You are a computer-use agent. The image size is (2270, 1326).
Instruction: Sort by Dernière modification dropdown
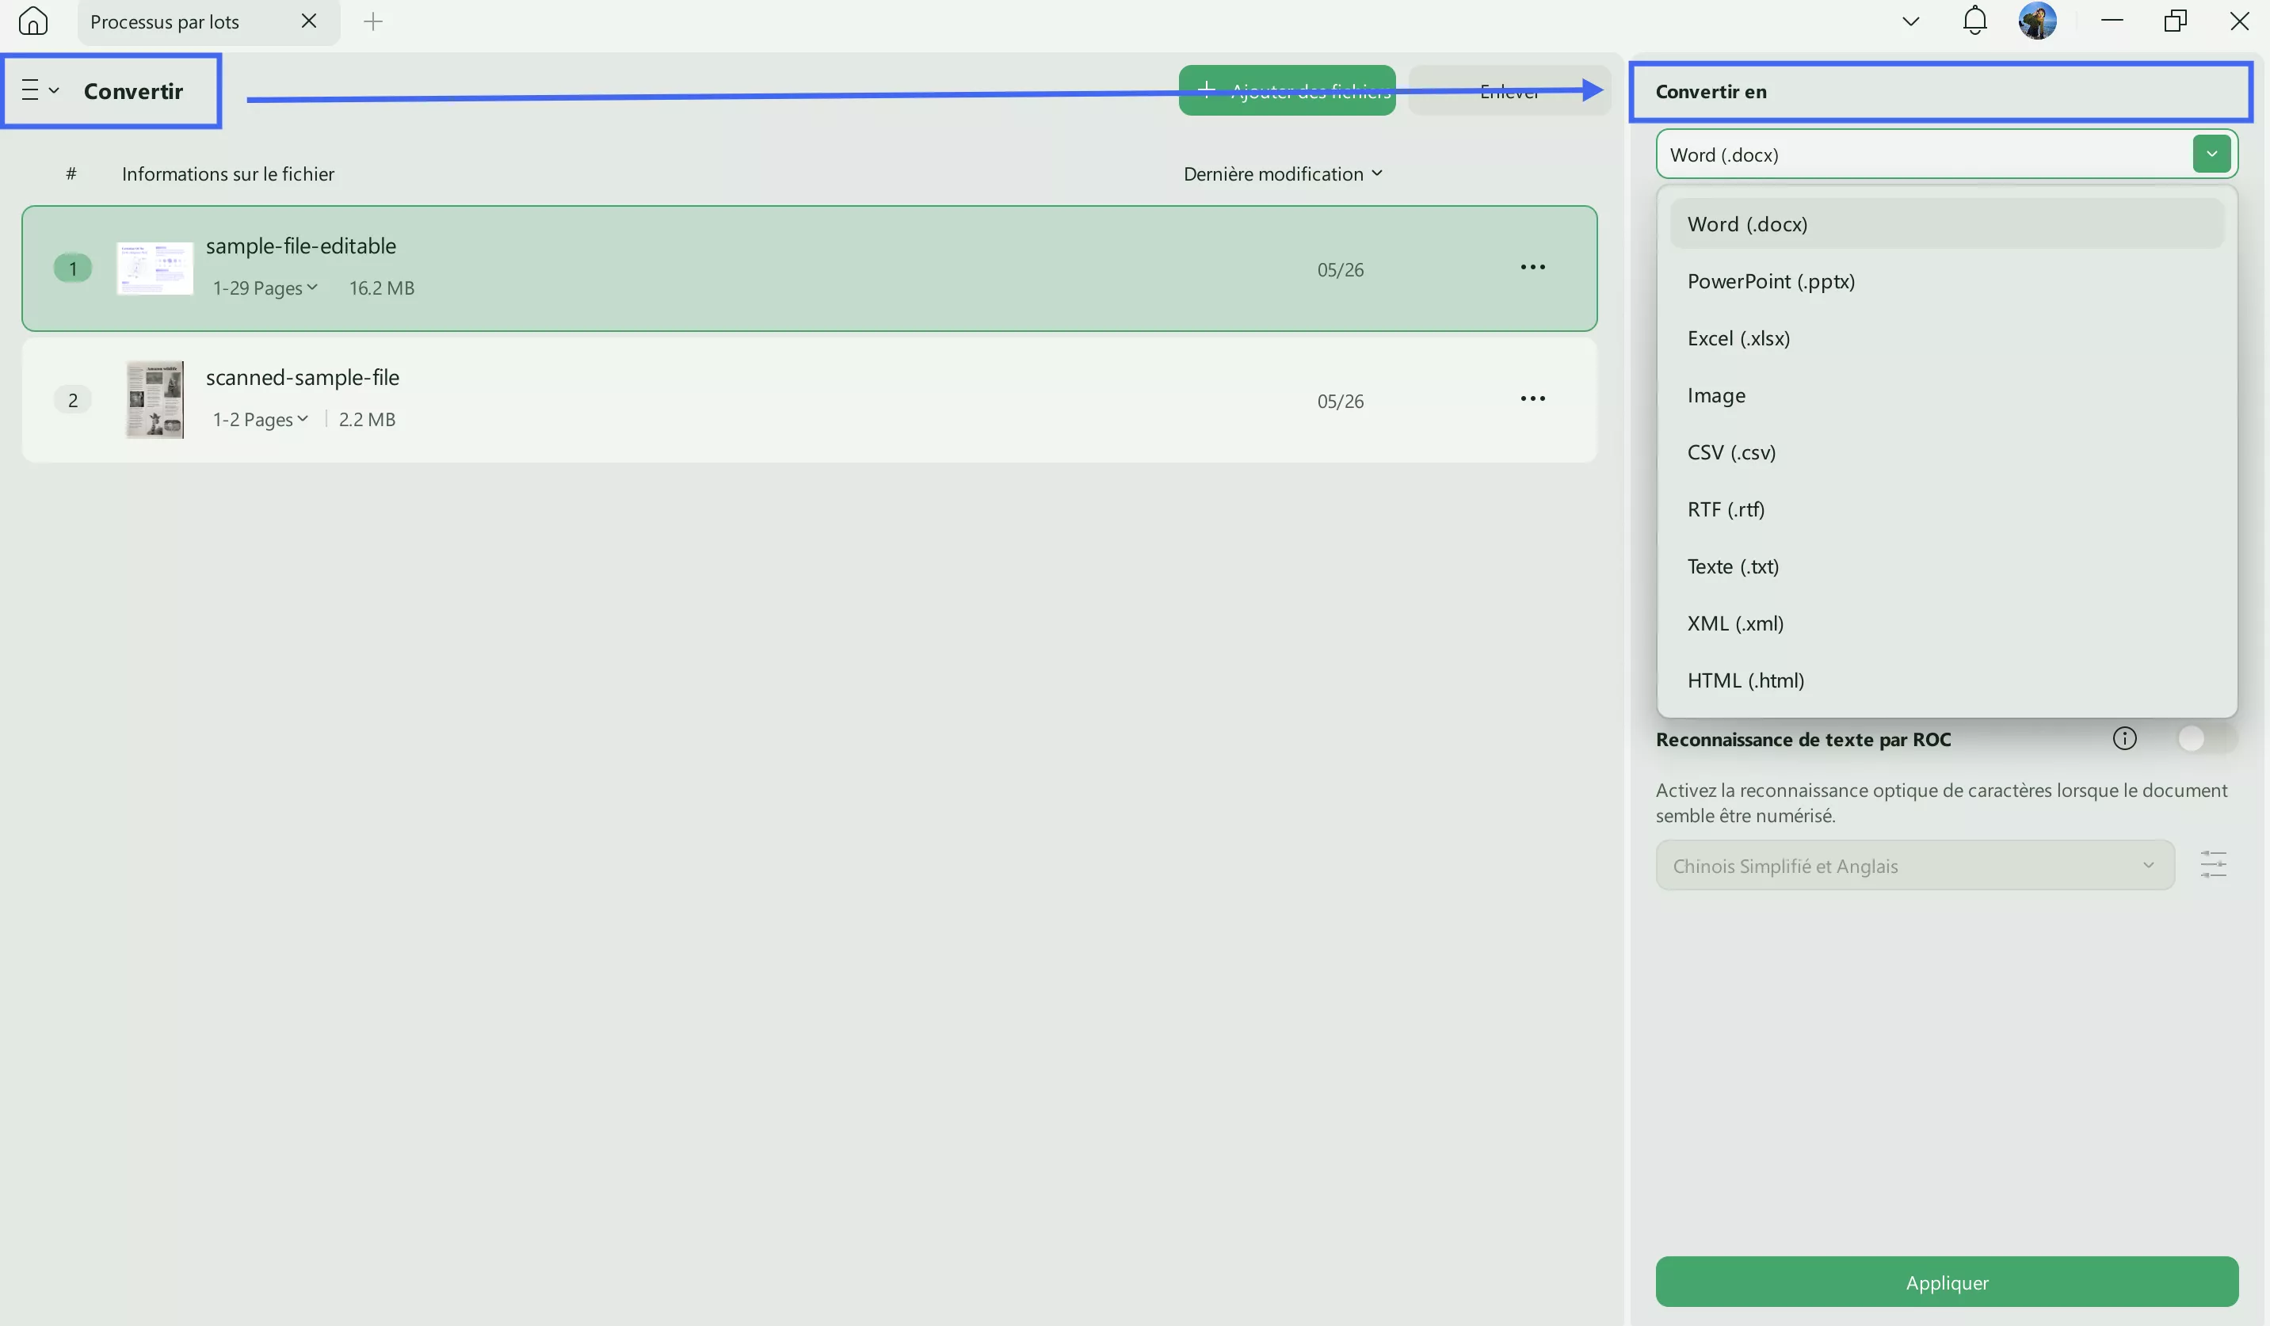point(1282,173)
